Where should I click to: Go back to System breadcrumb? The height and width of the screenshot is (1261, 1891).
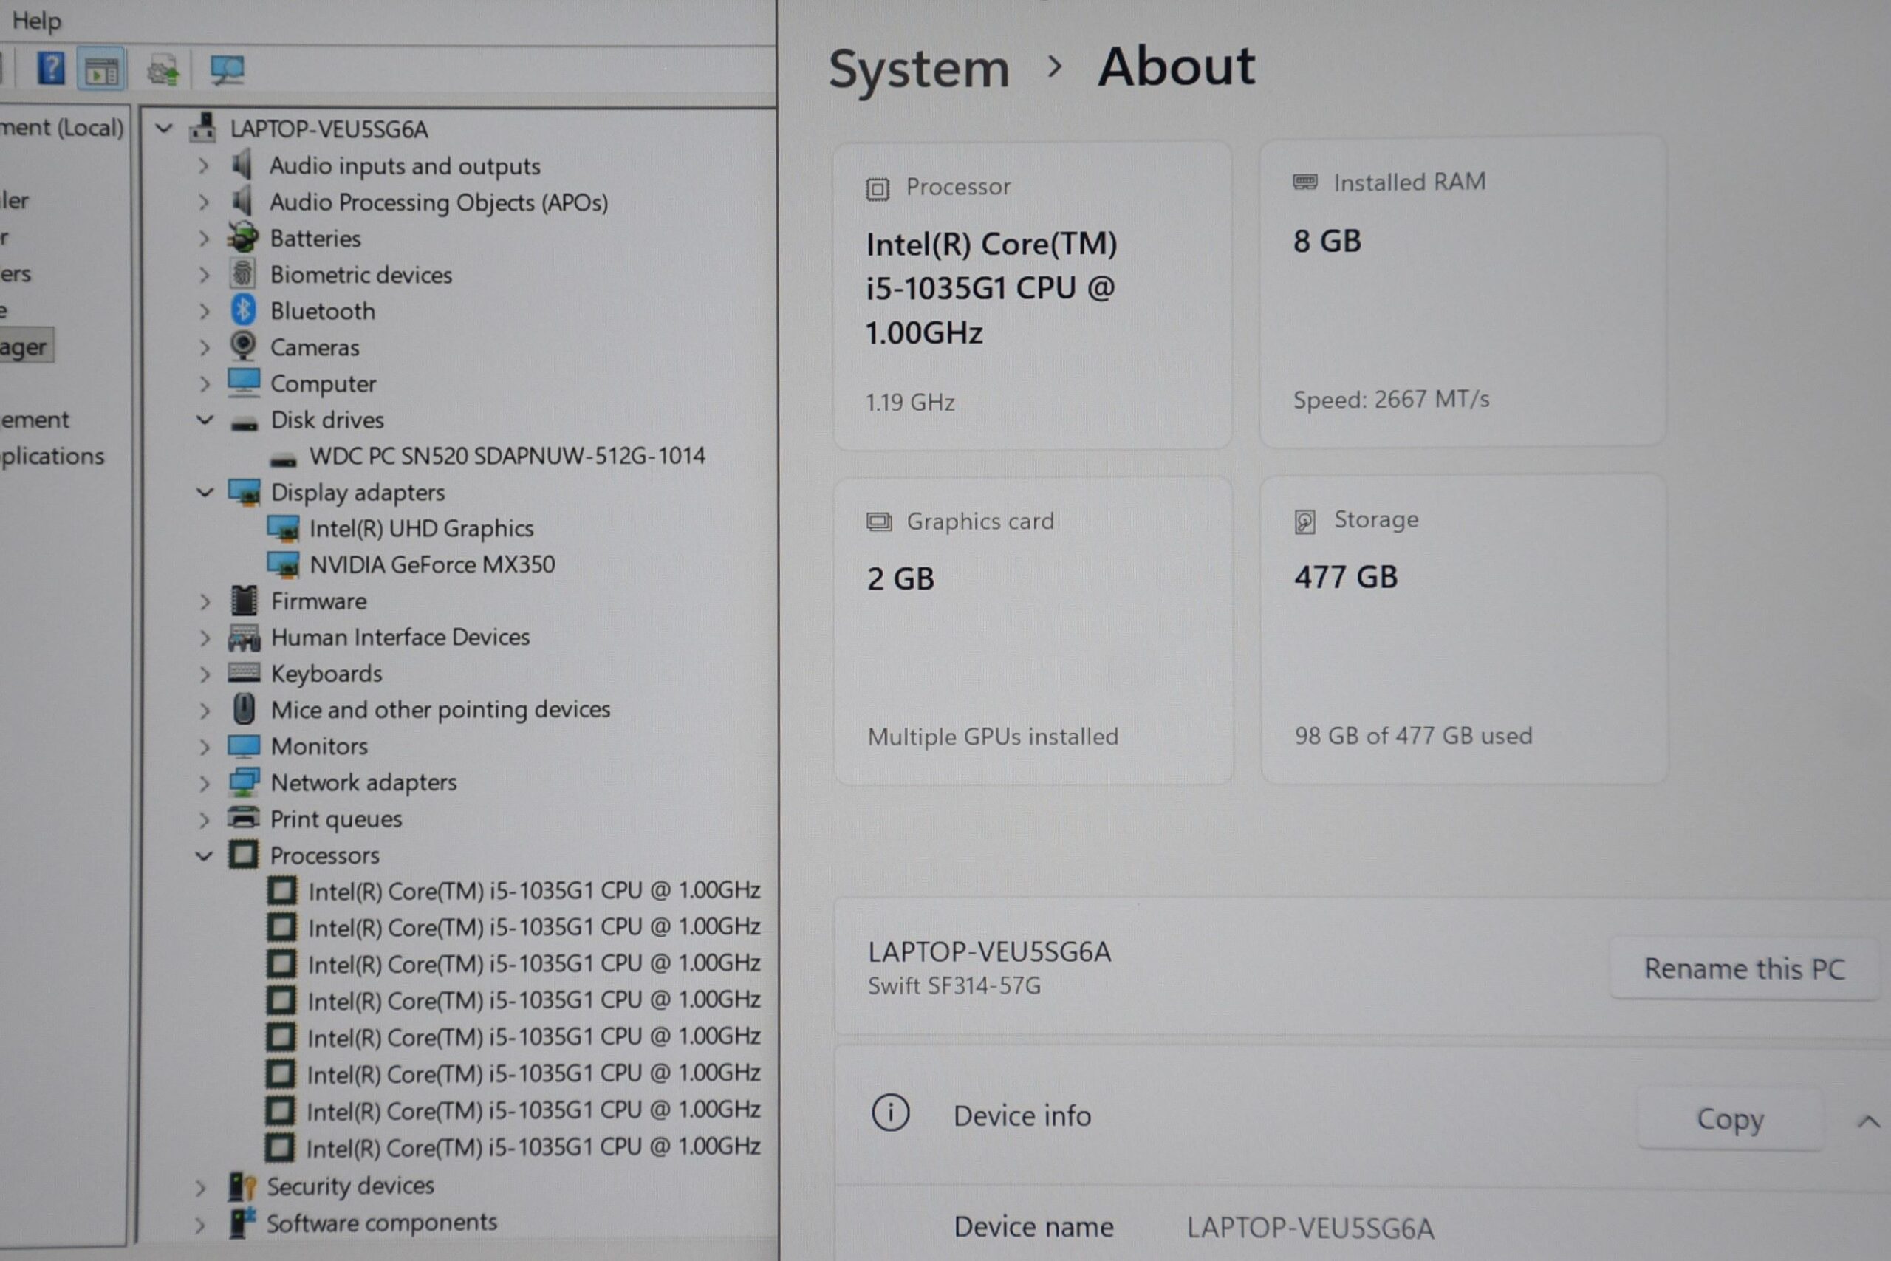[x=919, y=69]
